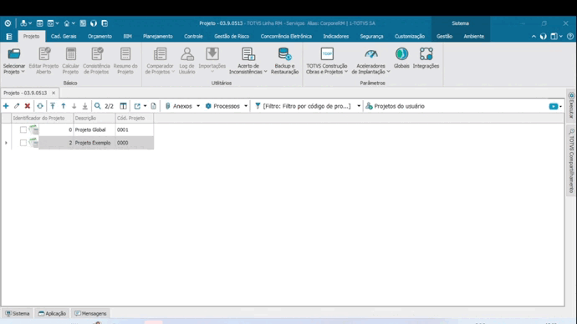Open Acerto de Inconsistências icon
577x324 pixels.
pos(248,54)
